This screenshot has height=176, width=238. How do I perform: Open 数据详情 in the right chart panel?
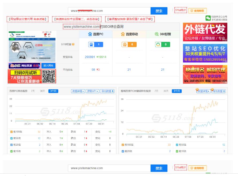[204, 91]
